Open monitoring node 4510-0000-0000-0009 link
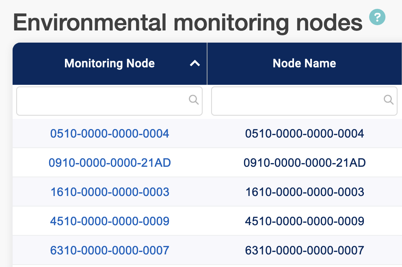 point(110,221)
